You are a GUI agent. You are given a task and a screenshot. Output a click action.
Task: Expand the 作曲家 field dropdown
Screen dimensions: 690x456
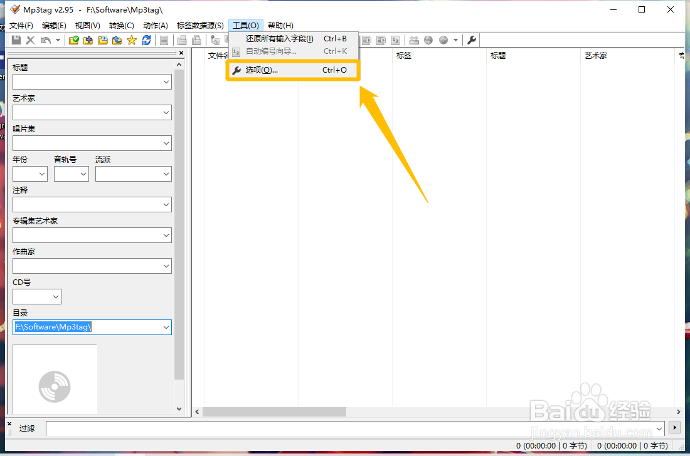pyautogui.click(x=166, y=266)
